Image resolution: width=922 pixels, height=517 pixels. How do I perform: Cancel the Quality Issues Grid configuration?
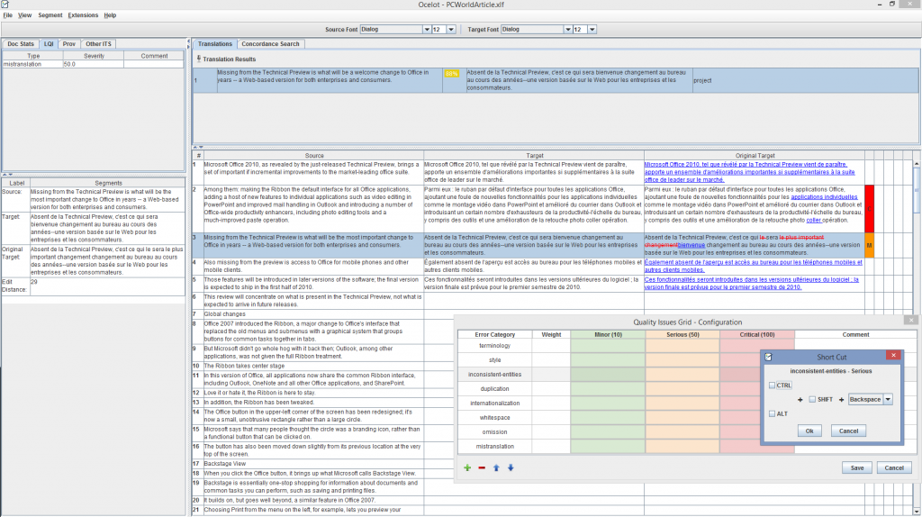[x=894, y=468]
